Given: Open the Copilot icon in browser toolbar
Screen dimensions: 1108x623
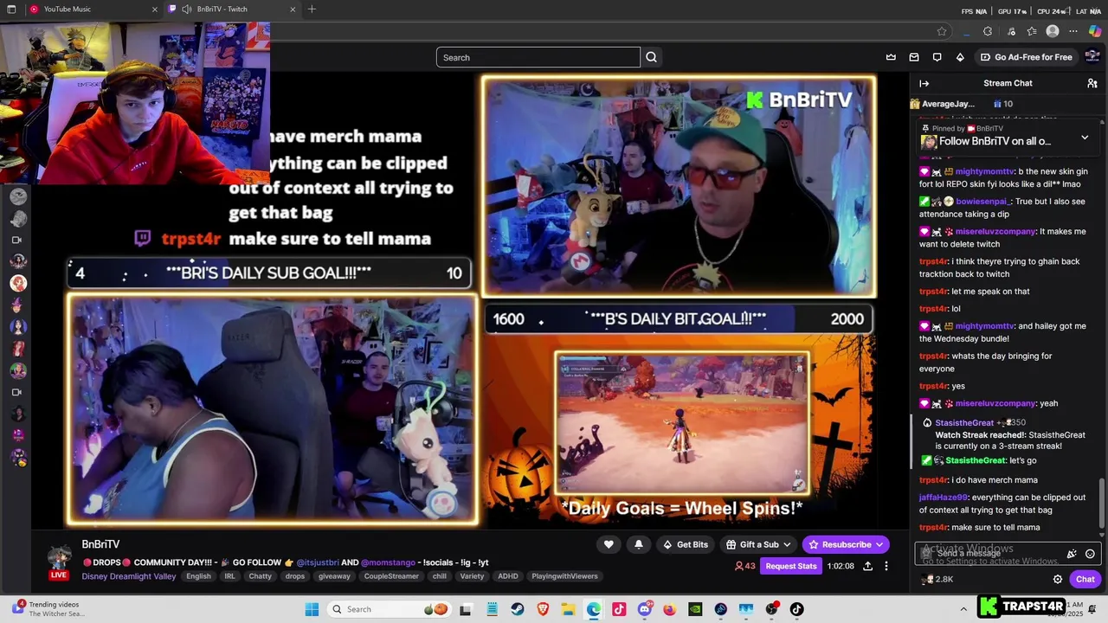Looking at the screenshot, I should click(x=1095, y=31).
